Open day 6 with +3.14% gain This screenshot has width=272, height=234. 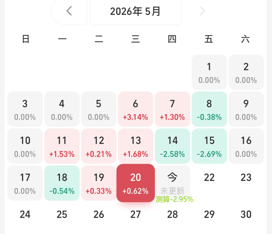coord(136,109)
